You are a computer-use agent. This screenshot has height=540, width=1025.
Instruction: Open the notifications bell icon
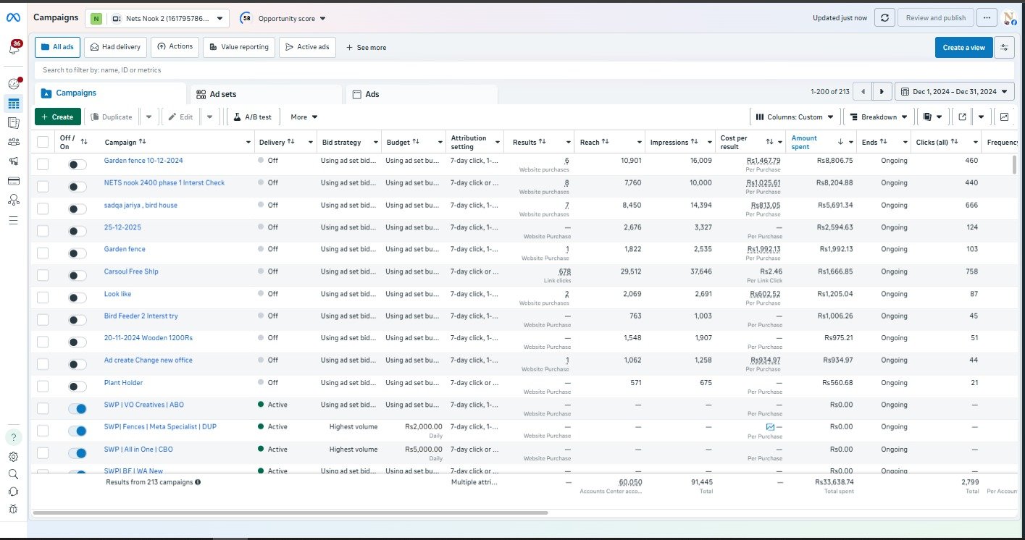14,48
